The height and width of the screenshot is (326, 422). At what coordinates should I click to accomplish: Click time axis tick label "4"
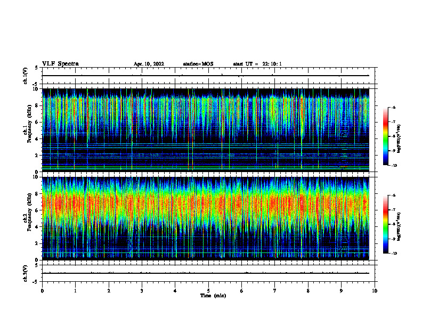tap(175, 291)
